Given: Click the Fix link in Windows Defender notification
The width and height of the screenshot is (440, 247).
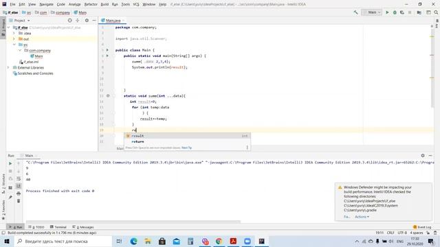Looking at the screenshot, I should coord(346,217).
